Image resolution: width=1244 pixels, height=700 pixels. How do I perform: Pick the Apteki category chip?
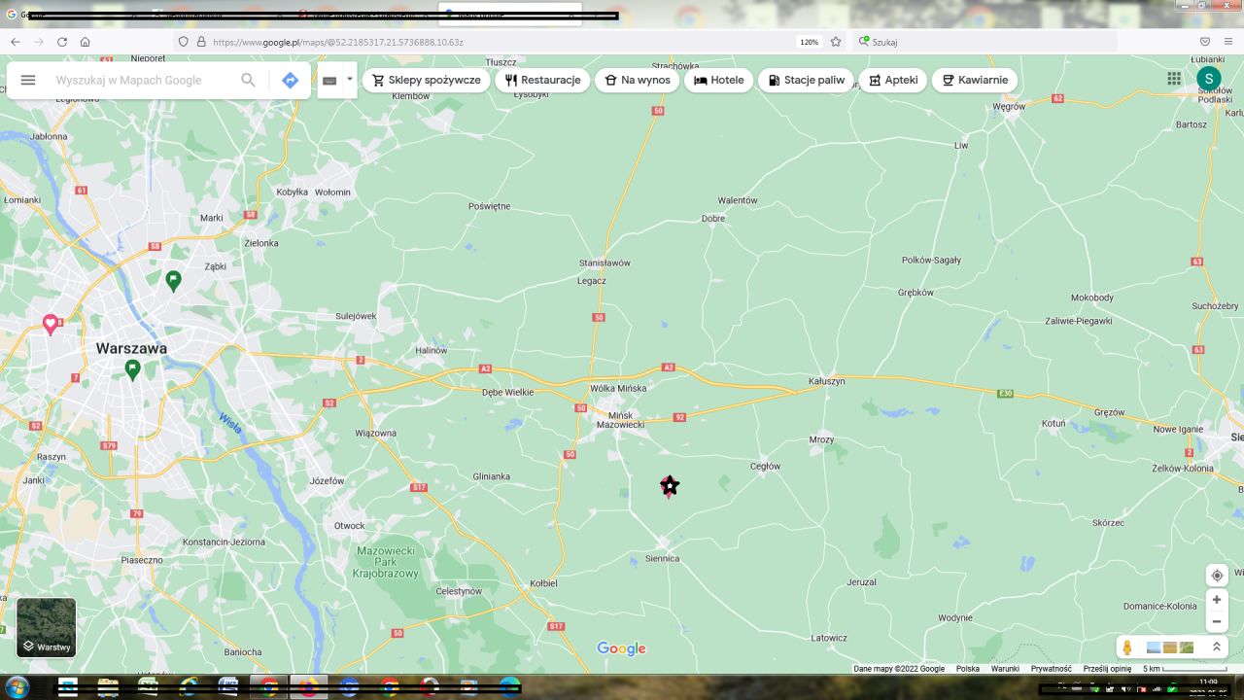click(892, 80)
